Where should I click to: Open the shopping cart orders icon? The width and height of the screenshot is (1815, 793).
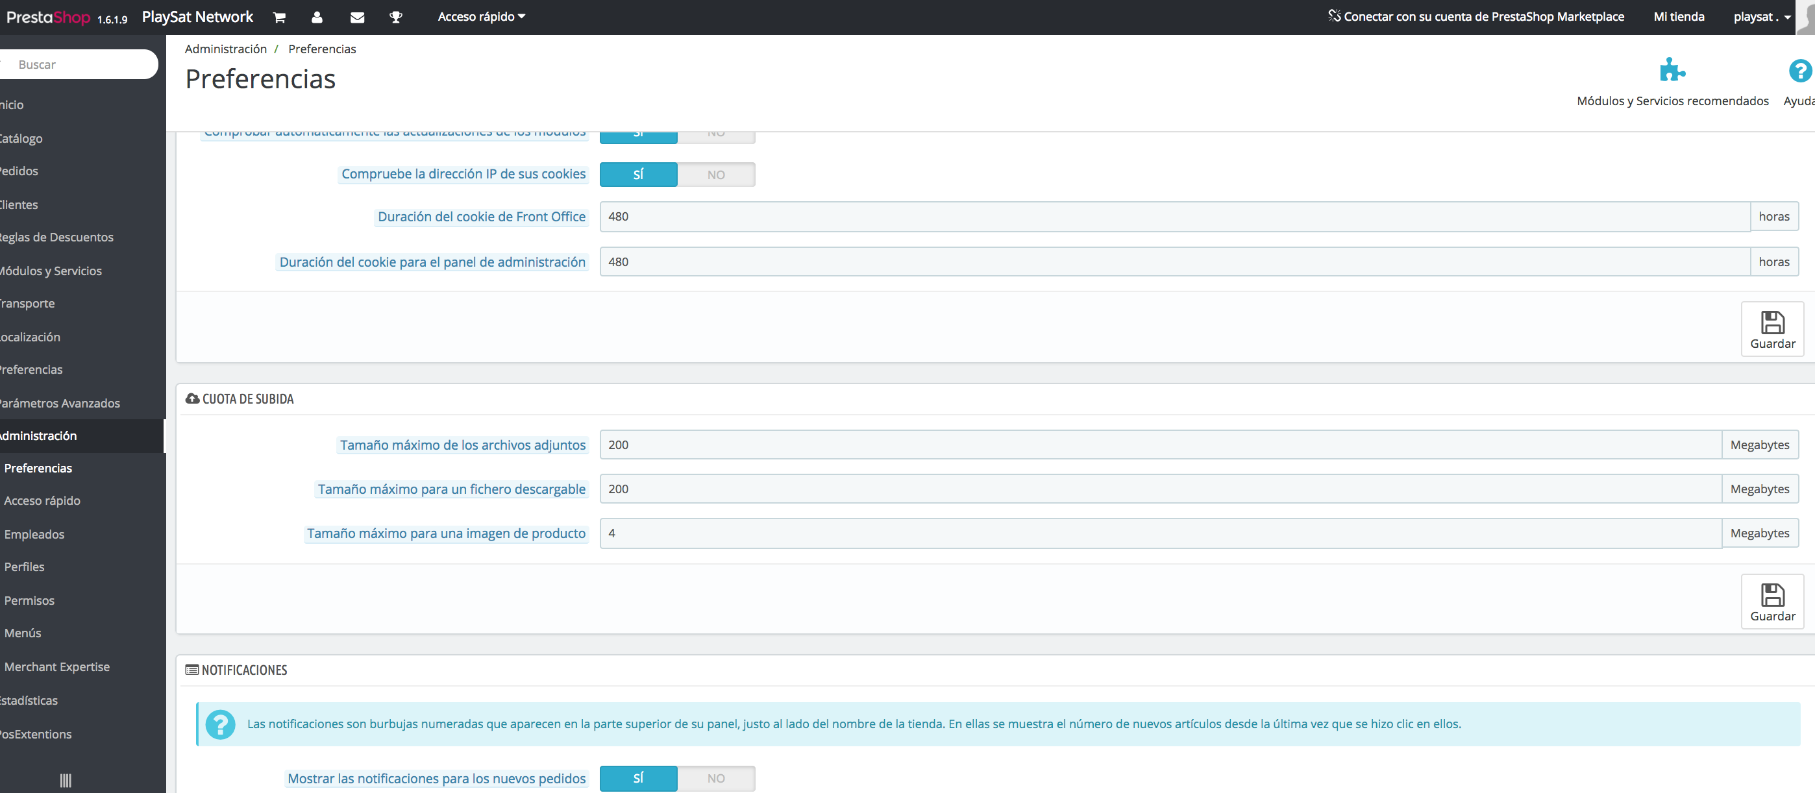pos(279,18)
